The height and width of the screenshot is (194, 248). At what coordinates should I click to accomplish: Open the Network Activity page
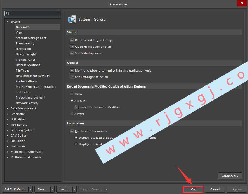[27, 103]
